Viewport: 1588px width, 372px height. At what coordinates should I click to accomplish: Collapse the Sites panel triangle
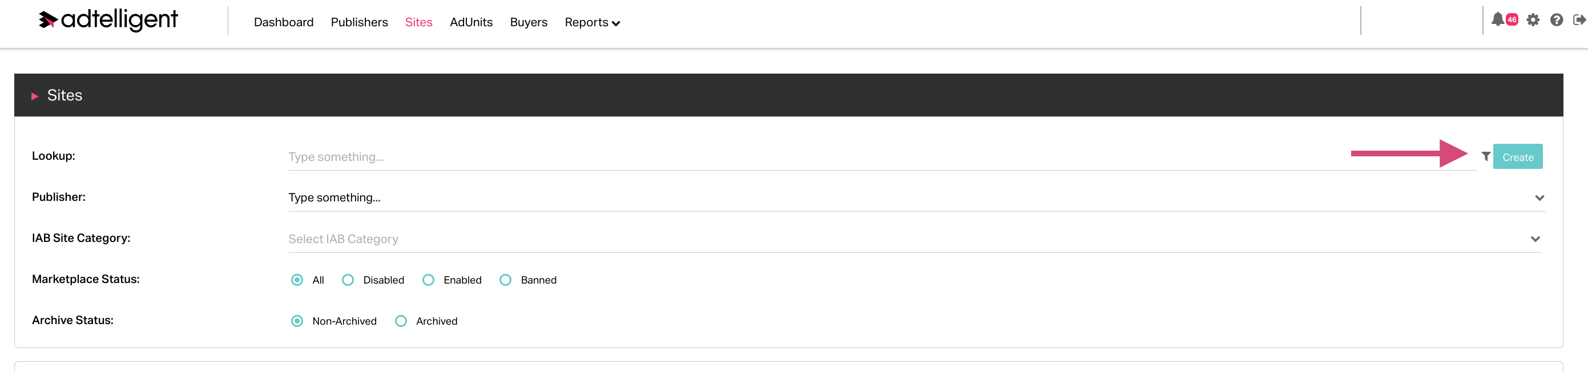click(35, 96)
